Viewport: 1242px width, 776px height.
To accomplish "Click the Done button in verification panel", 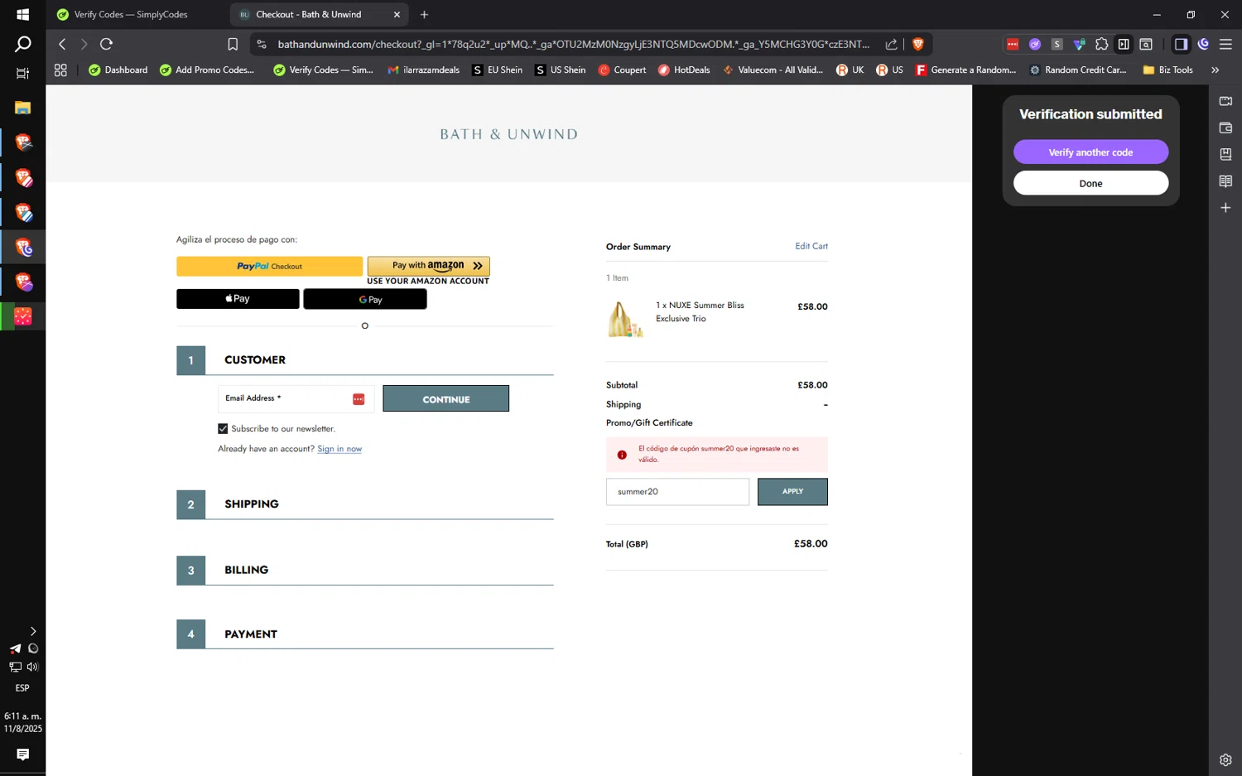I will [x=1090, y=183].
